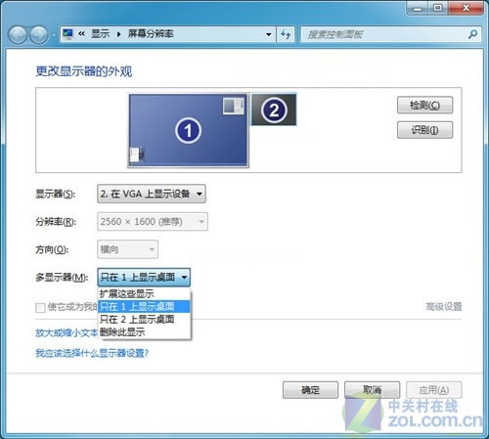Open the 方向 横向 orientation dropdown

(x=127, y=249)
